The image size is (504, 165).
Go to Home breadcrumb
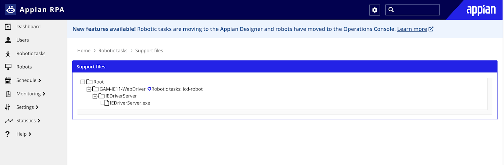(84, 50)
